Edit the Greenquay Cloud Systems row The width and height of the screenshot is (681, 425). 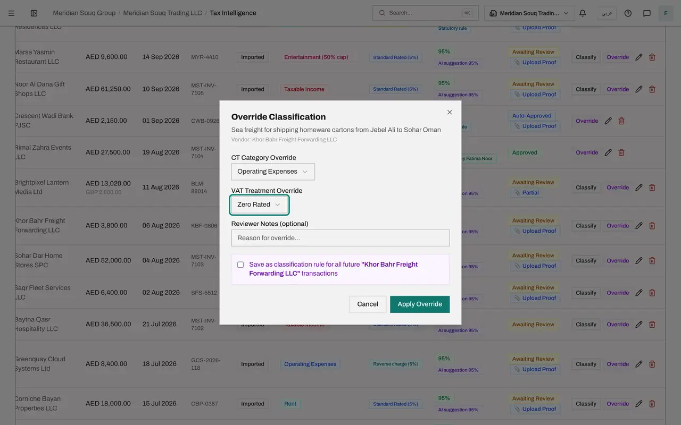pyautogui.click(x=639, y=364)
